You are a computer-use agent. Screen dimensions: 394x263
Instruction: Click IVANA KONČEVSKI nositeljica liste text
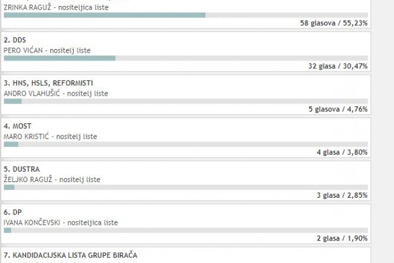coord(61,222)
